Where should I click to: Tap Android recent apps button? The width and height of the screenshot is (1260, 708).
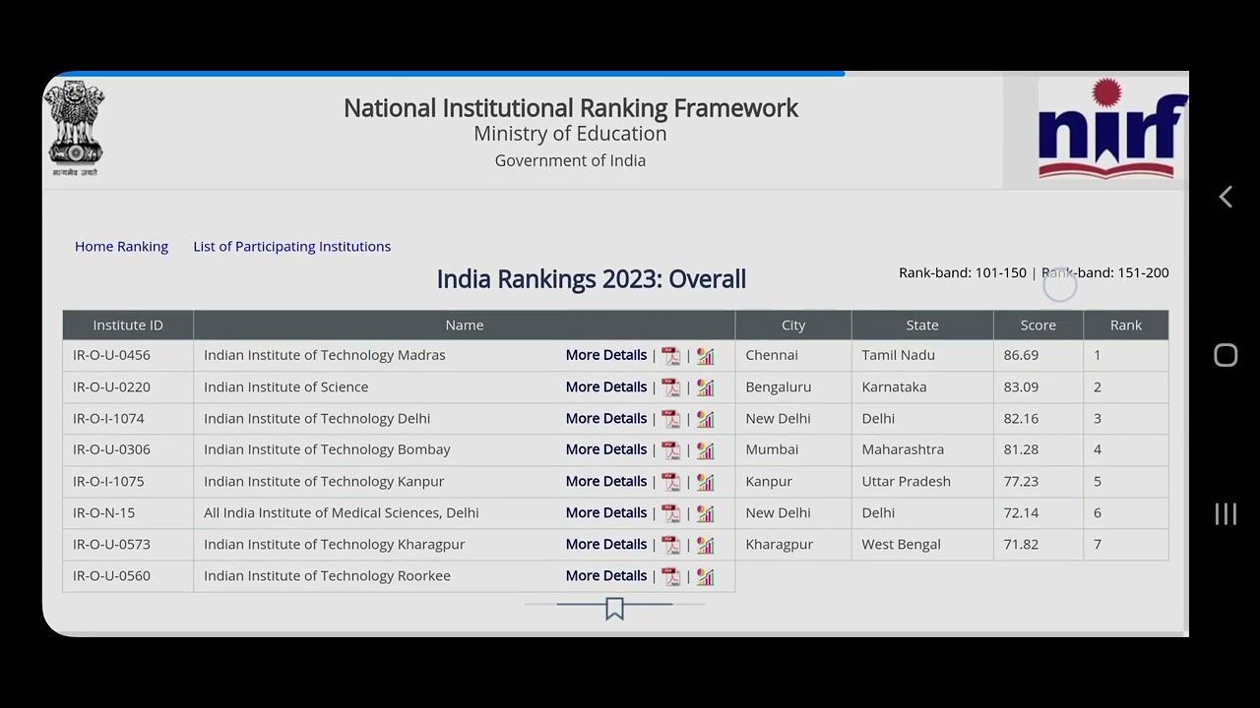(1226, 513)
